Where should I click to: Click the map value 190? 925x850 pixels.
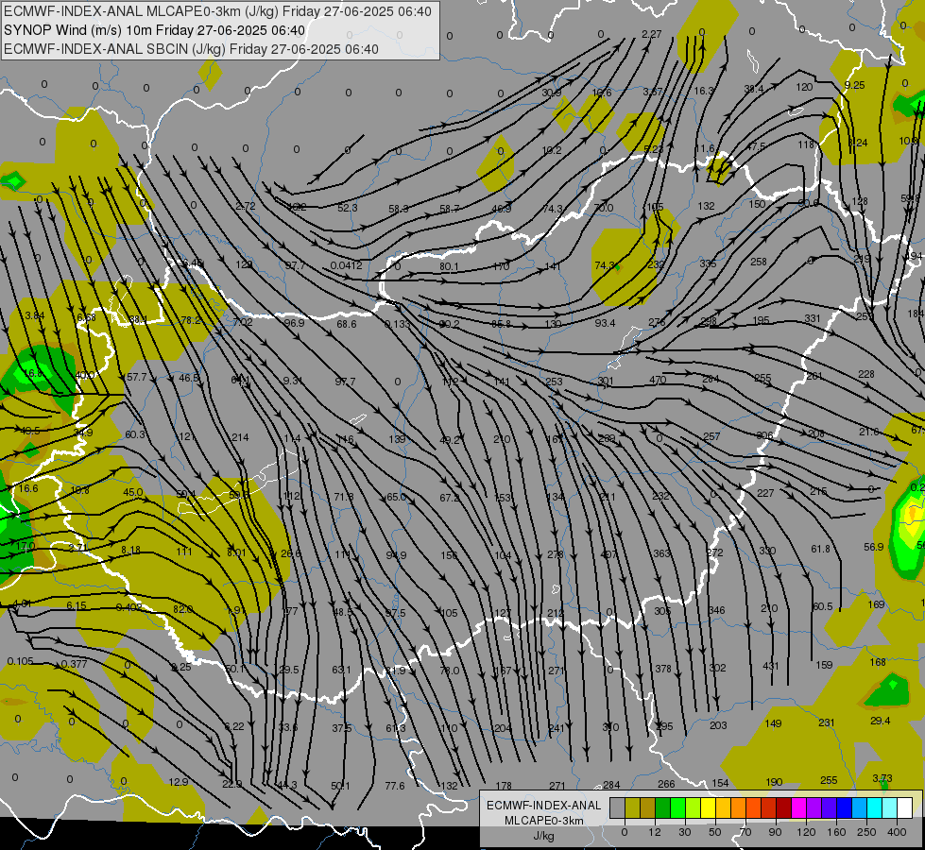click(774, 782)
